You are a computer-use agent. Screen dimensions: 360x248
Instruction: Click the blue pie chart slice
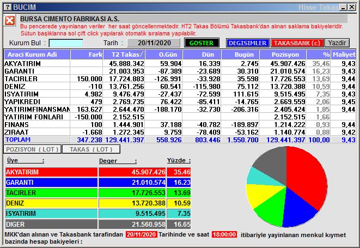coord(297,209)
